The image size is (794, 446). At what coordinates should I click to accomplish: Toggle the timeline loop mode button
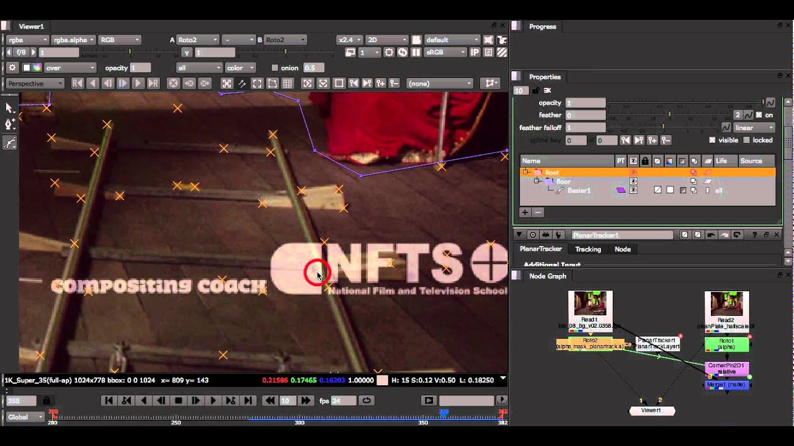pos(367,401)
